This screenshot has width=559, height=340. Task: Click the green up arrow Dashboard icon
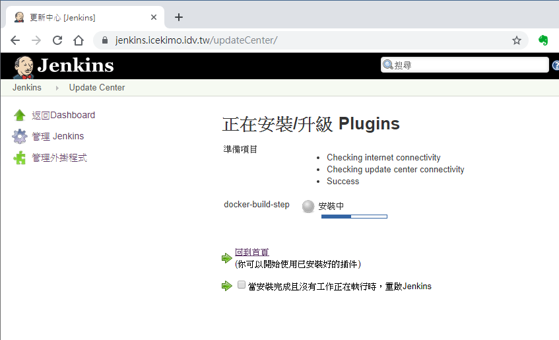point(20,116)
